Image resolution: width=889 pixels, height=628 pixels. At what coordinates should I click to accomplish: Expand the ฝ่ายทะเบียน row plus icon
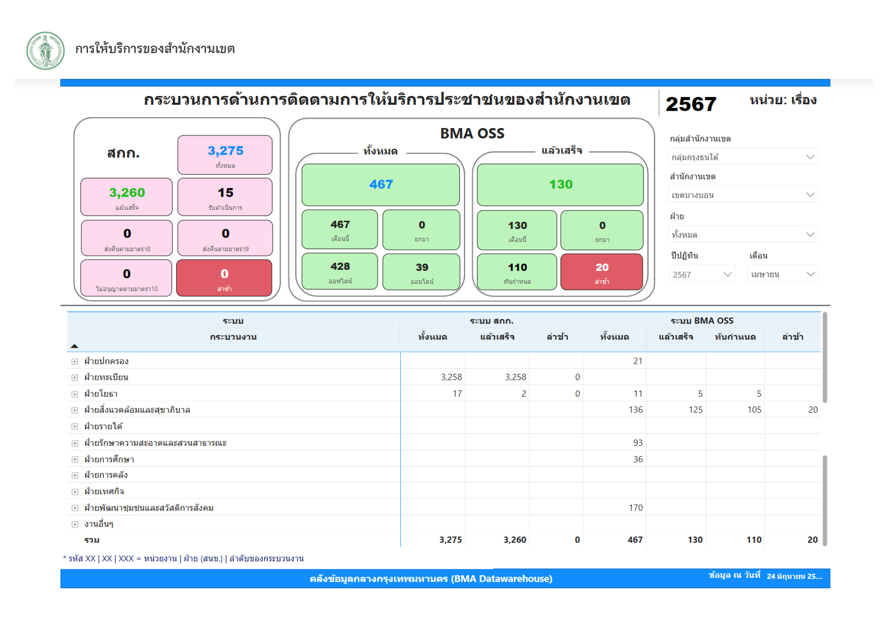pos(75,378)
